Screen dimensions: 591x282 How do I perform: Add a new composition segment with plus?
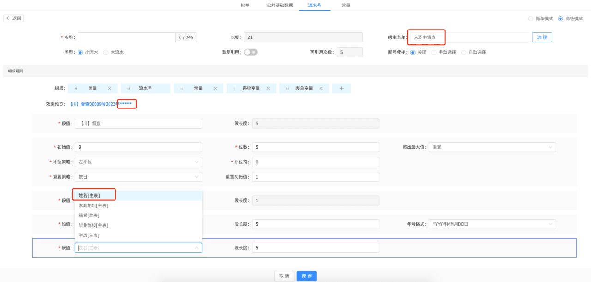click(342, 88)
